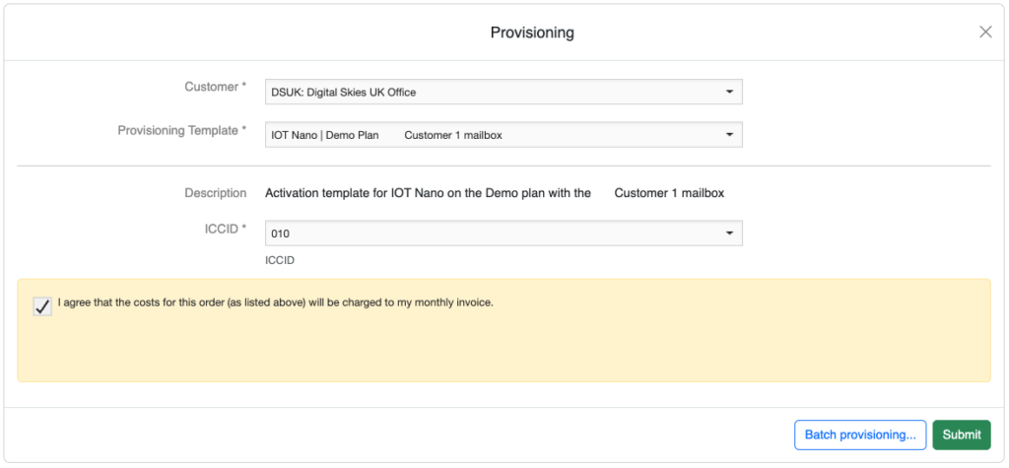
Task: Expand the ICCID field showing 010
Action: (493, 234)
